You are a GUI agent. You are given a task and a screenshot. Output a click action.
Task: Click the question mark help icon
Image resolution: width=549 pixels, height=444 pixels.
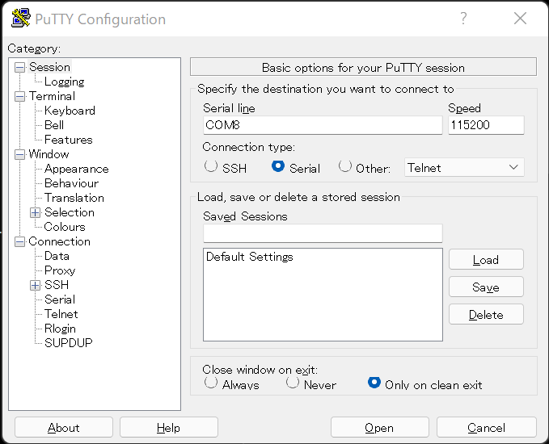pos(463,19)
